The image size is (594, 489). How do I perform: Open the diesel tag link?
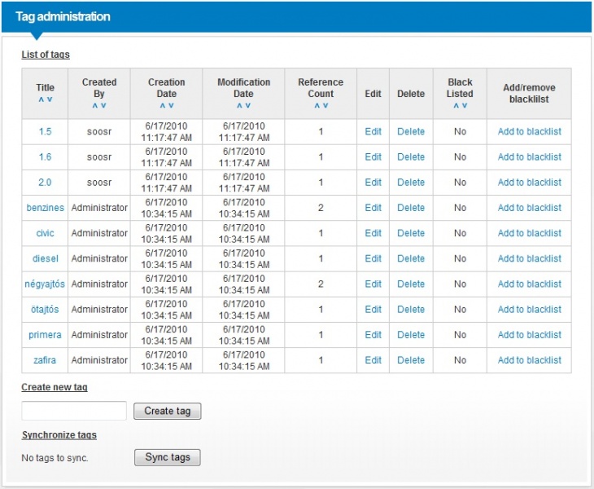[46, 258]
